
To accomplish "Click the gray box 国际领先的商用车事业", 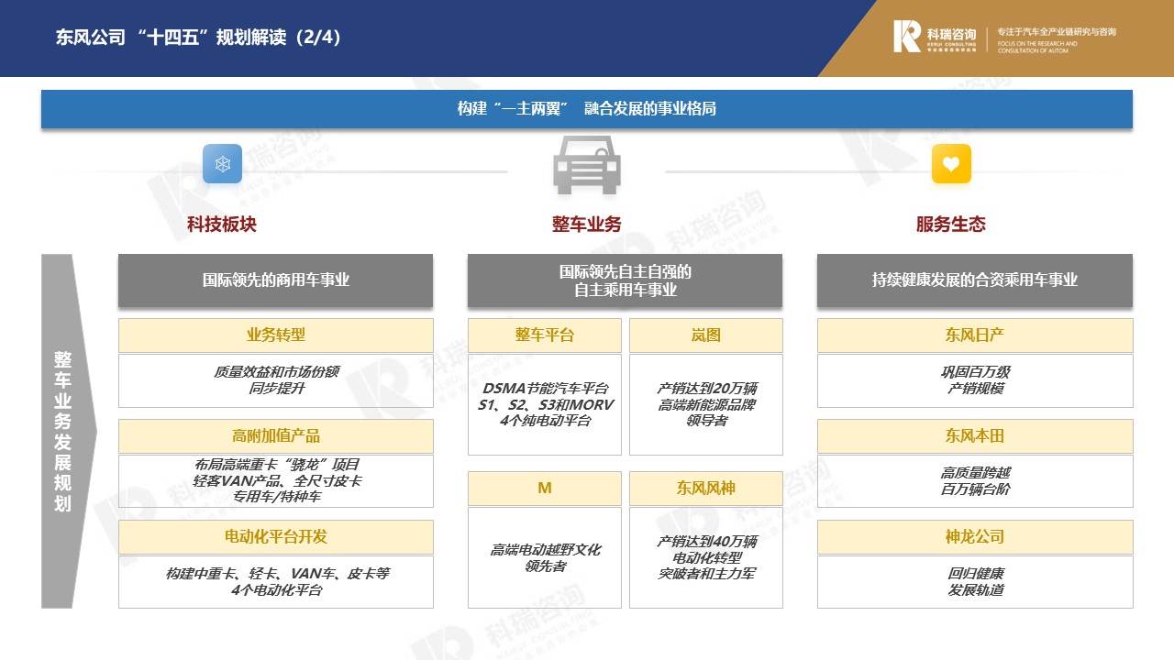I will tap(275, 280).
